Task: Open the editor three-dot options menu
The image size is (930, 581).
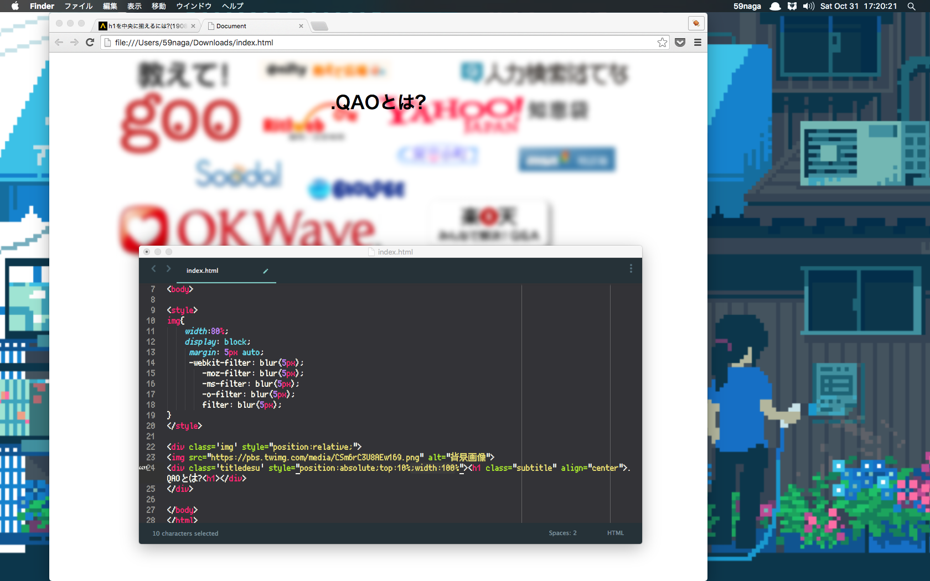Action: tap(631, 268)
